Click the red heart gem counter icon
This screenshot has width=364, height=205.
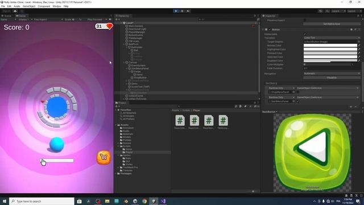(x=109, y=26)
